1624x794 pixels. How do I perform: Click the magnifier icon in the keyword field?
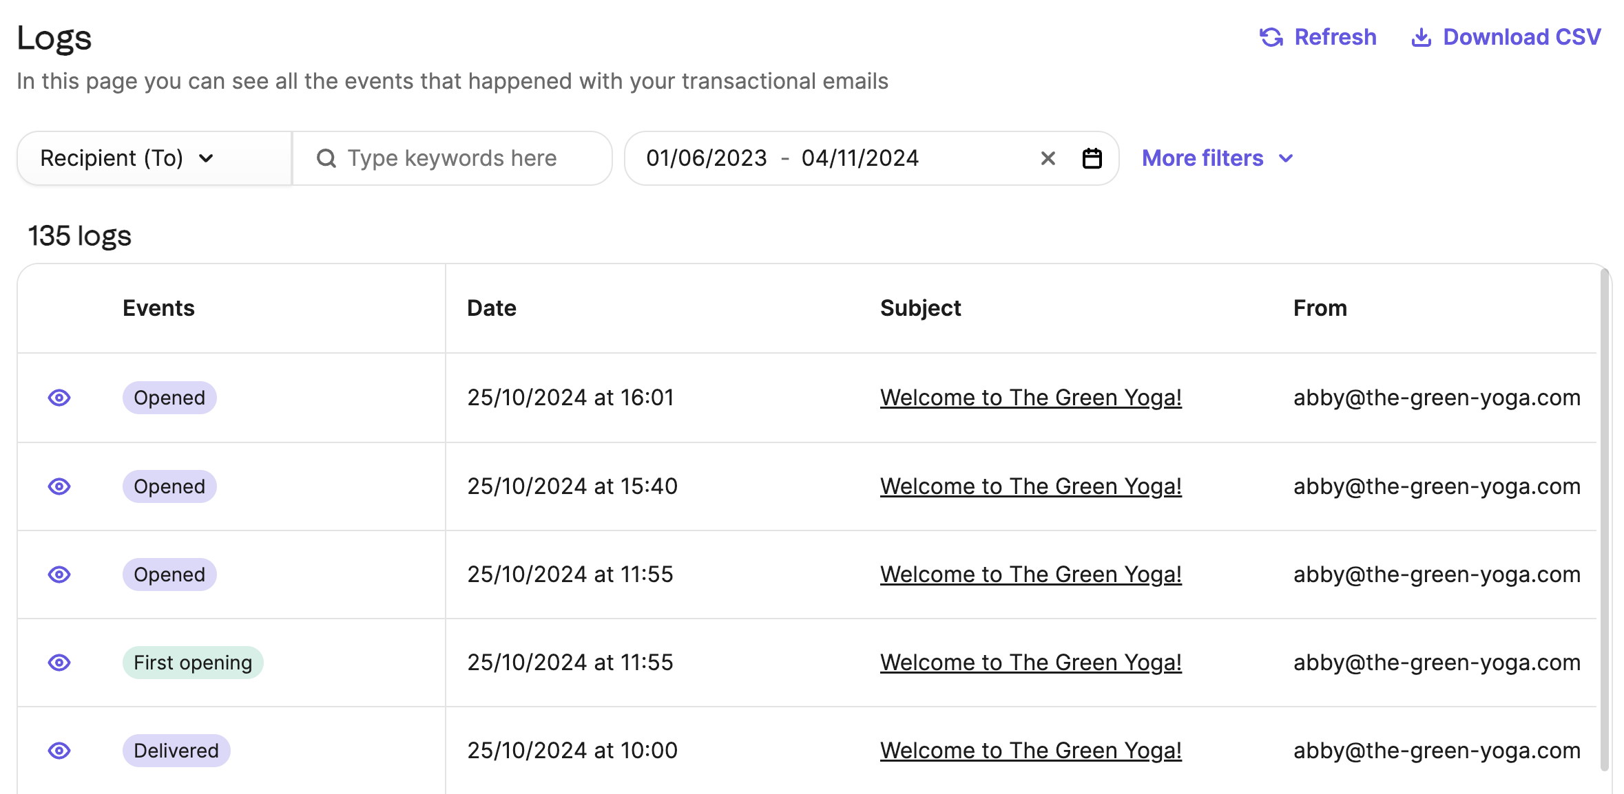tap(326, 158)
